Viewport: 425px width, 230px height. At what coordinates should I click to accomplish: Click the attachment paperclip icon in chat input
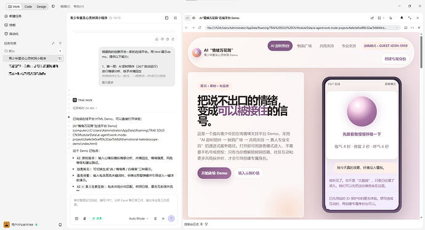(x=84, y=218)
